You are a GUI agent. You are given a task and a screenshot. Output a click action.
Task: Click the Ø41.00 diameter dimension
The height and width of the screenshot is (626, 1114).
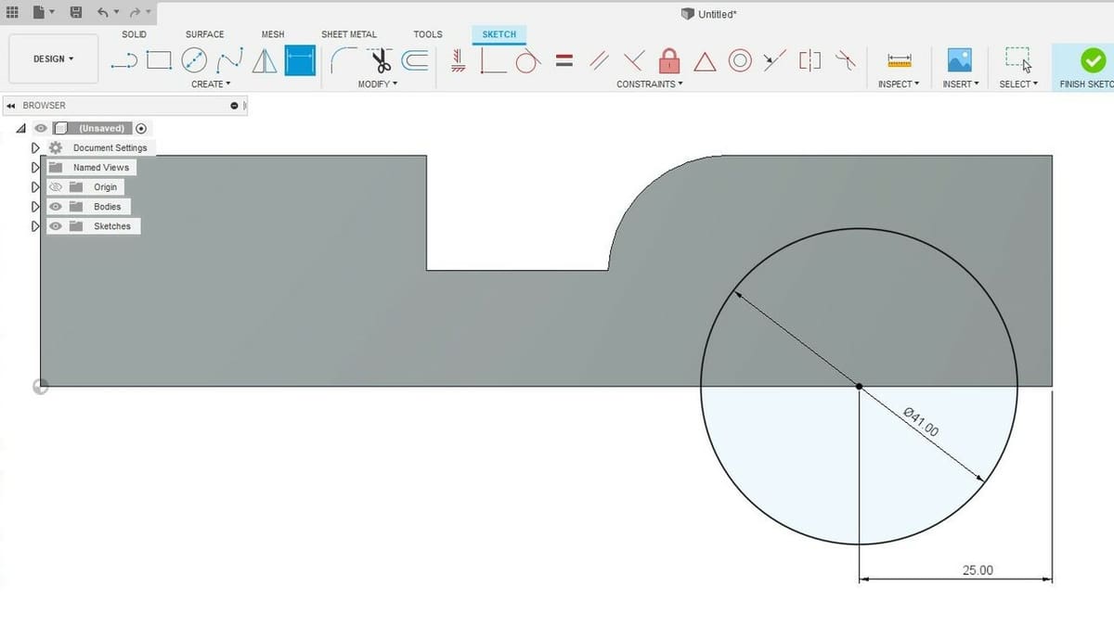point(921,422)
